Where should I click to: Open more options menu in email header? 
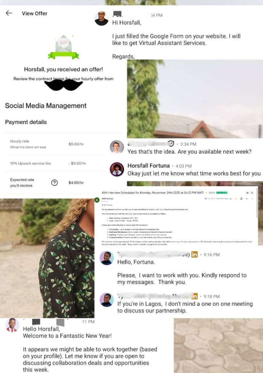click(x=252, y=199)
